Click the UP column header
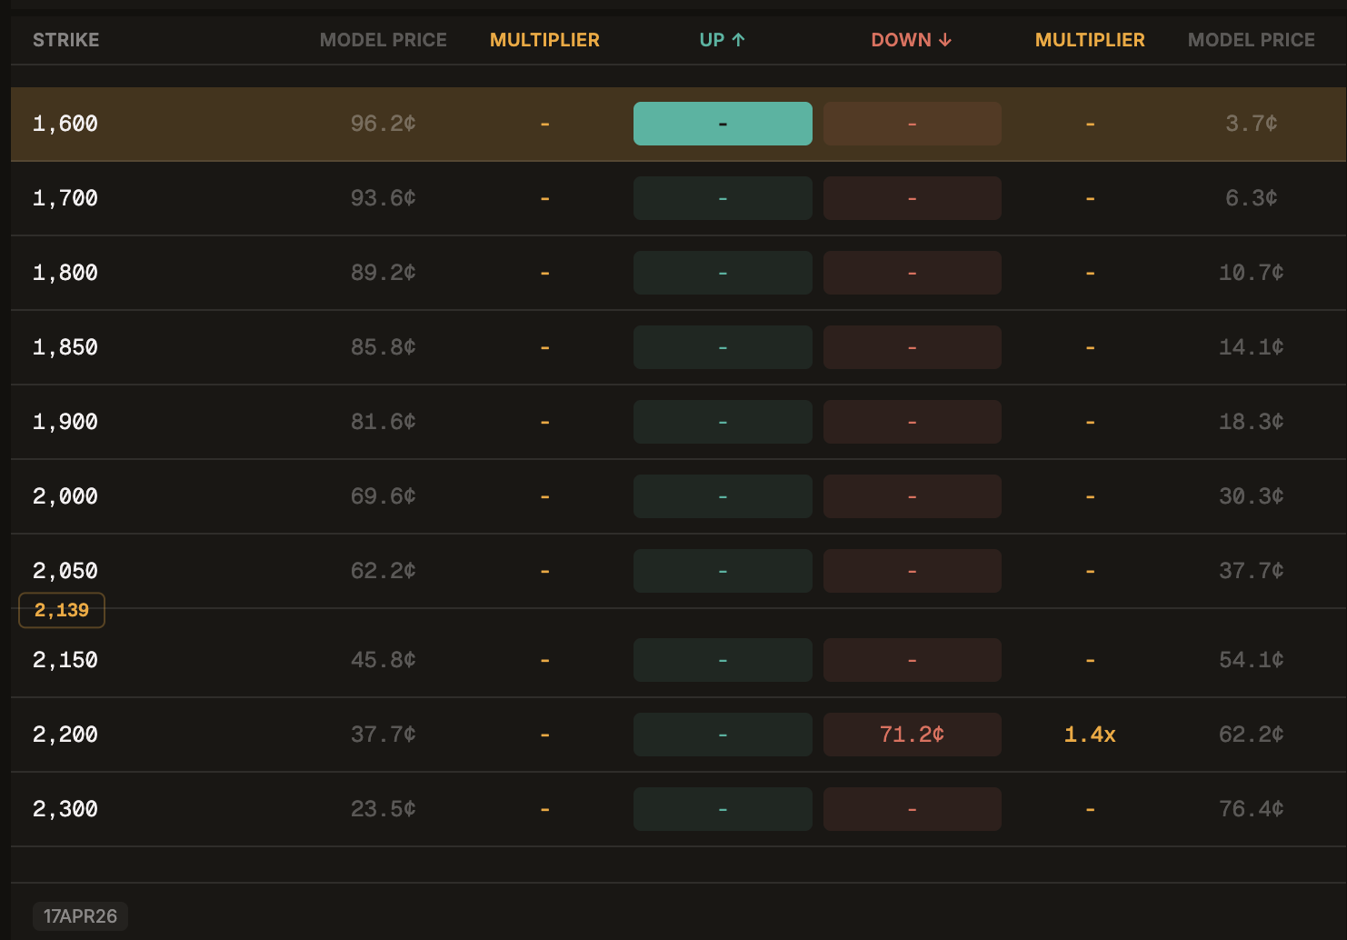 tap(723, 40)
